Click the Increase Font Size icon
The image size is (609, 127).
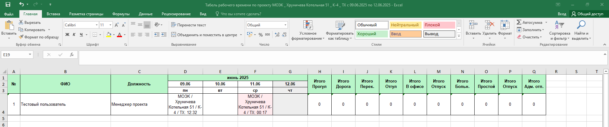click(x=117, y=25)
